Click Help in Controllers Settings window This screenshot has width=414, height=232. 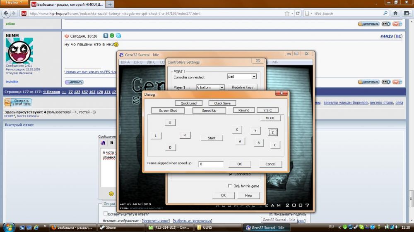click(248, 195)
